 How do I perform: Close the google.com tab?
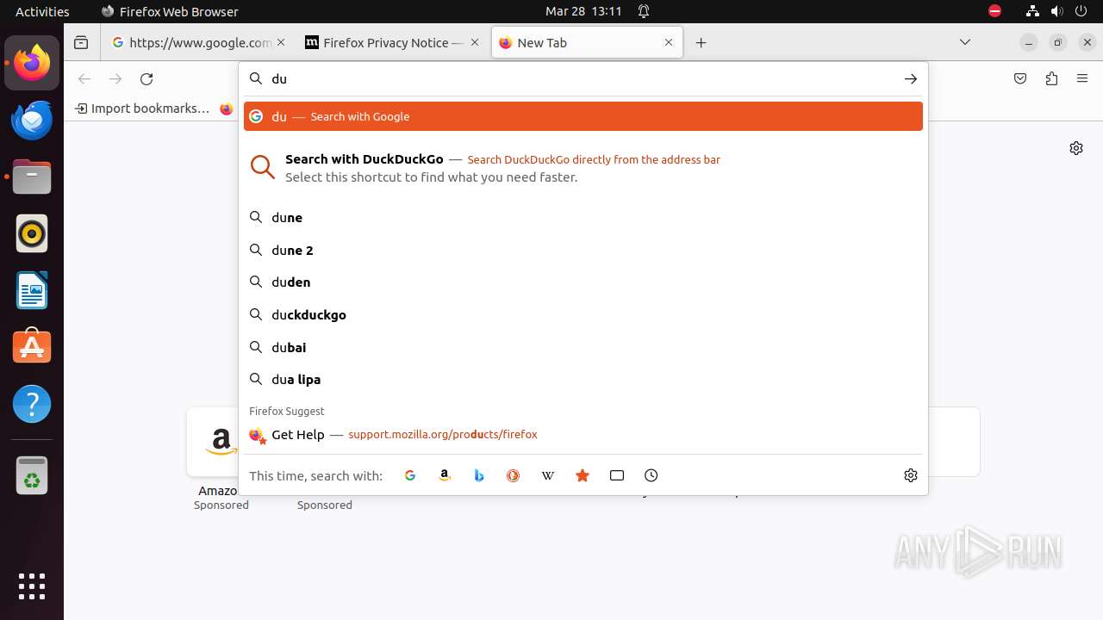pos(282,42)
